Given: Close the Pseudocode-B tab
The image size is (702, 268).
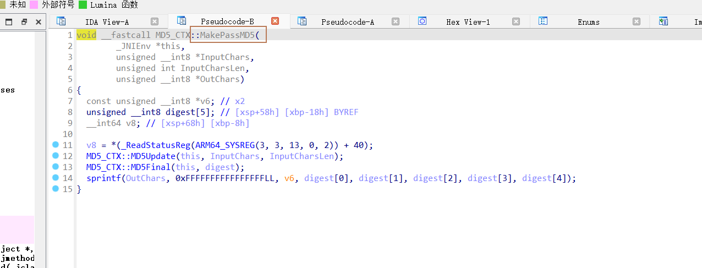Looking at the screenshot, I should coord(275,21).
